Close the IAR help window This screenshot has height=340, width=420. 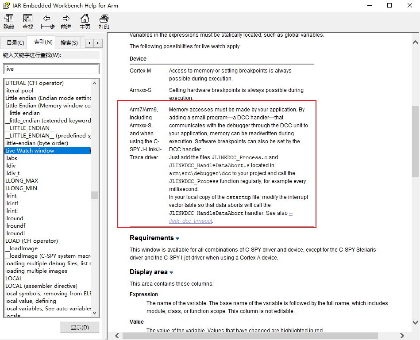point(410,5)
